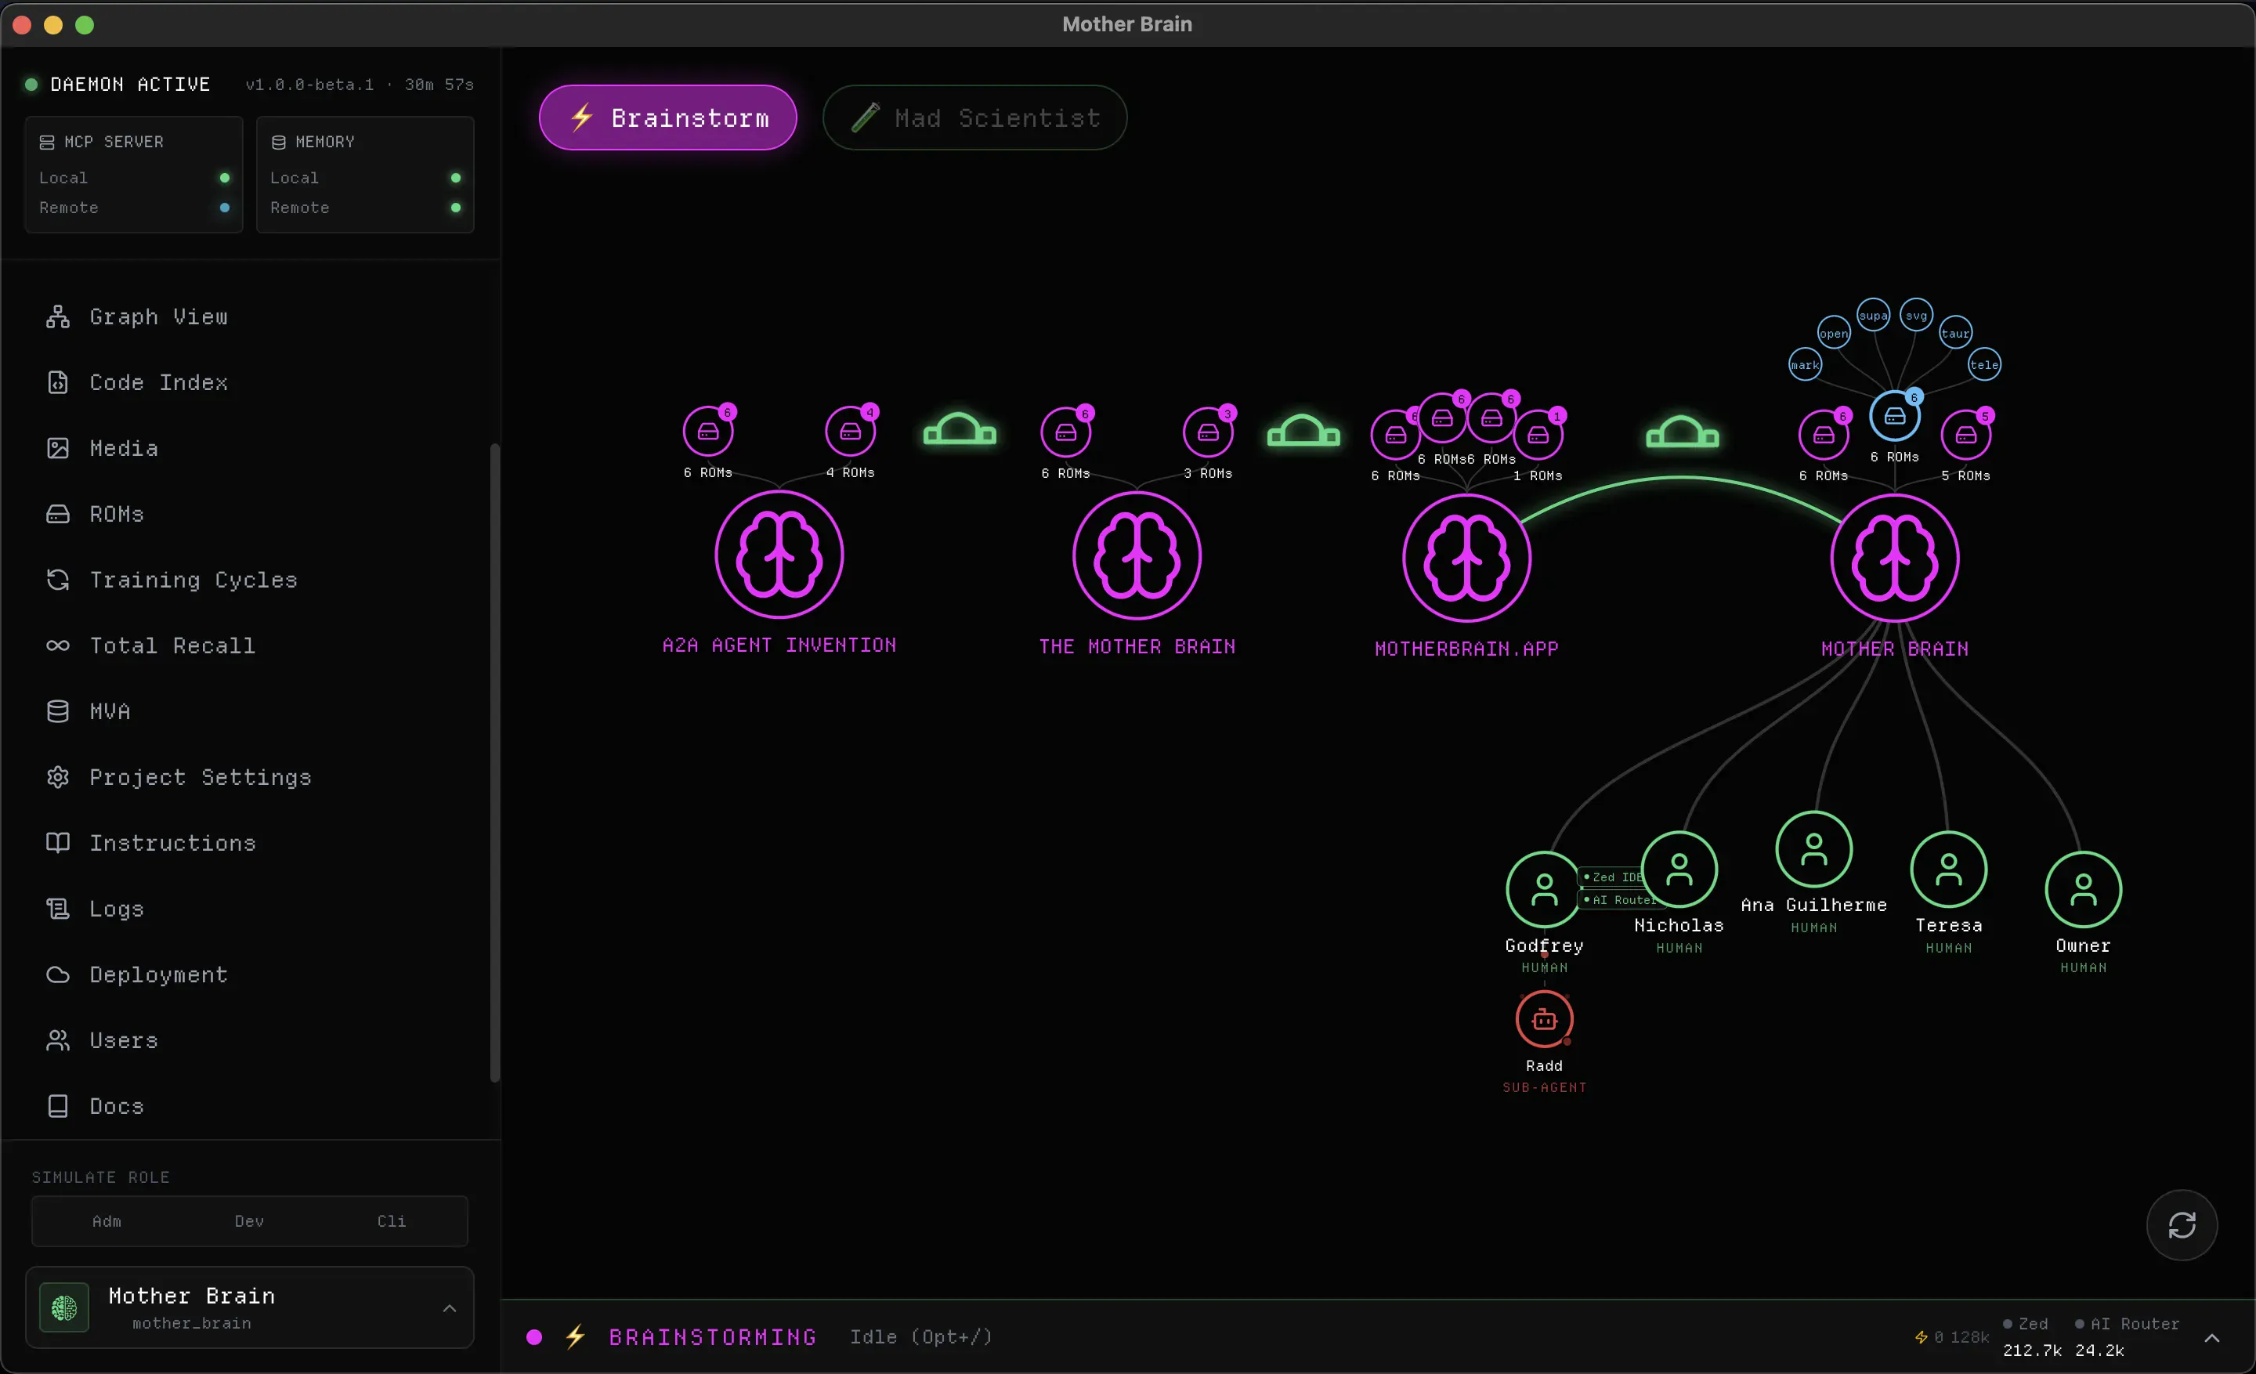This screenshot has width=2256, height=1374.
Task: Select the A2A Agent Invention brain node
Action: (x=779, y=555)
